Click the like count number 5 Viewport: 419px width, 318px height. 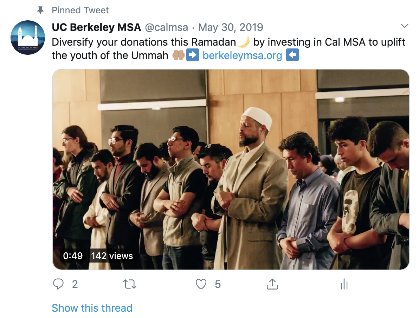pos(218,284)
